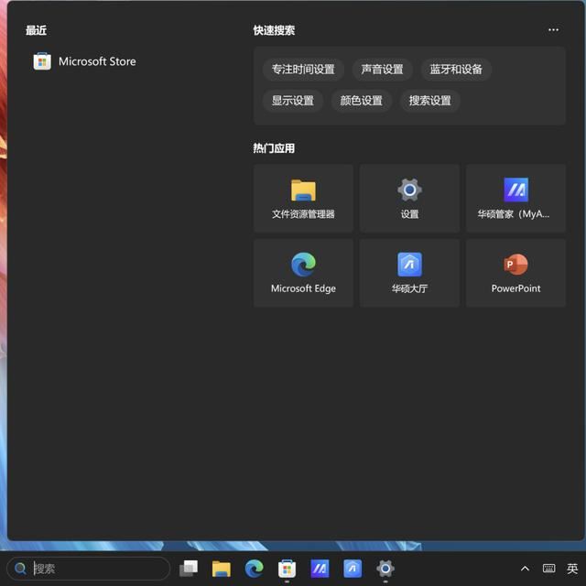Open Microsoft Edge app tile

pyautogui.click(x=303, y=273)
